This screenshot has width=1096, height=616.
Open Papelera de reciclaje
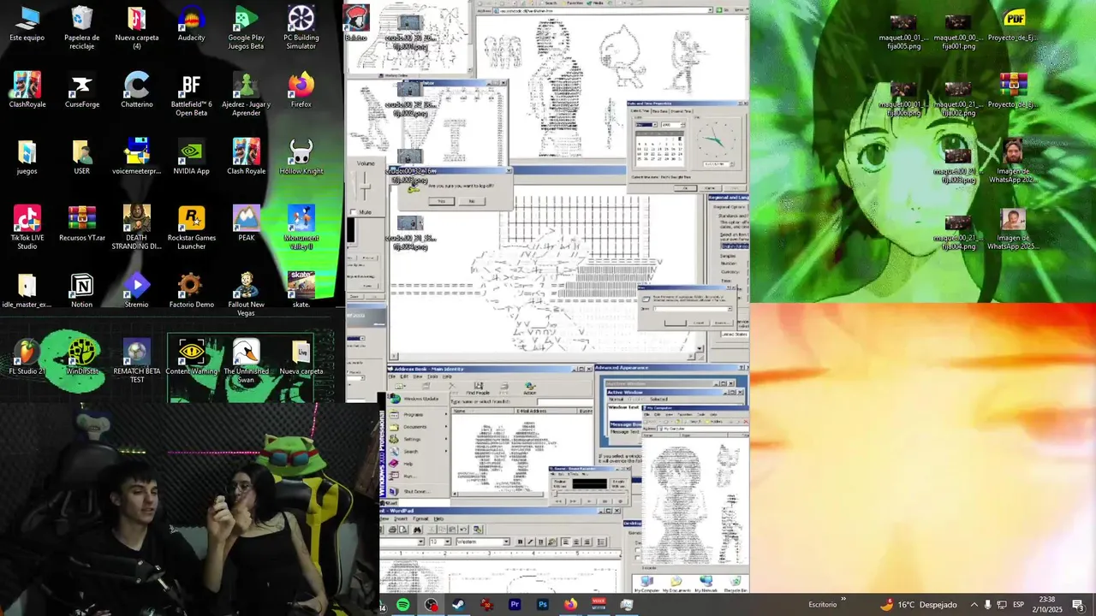82,27
